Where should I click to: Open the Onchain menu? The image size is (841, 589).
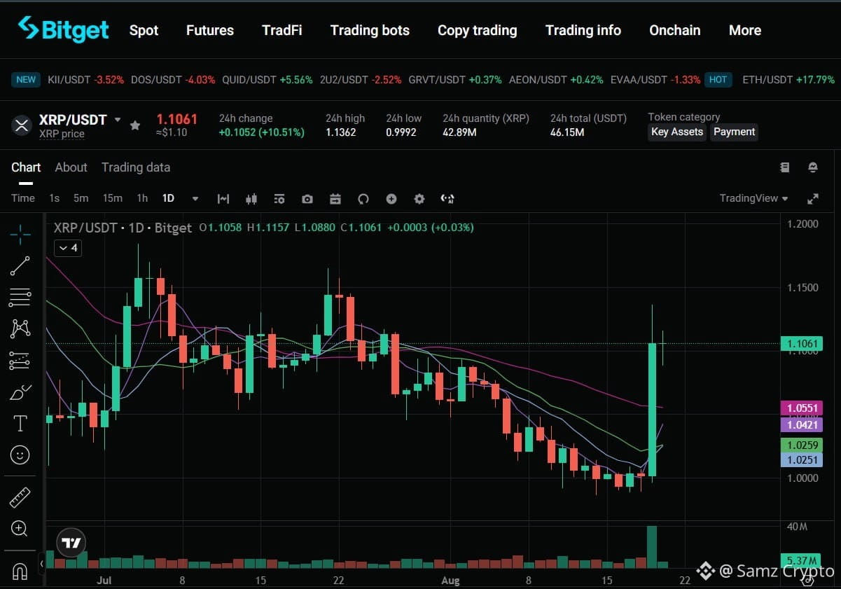675,30
